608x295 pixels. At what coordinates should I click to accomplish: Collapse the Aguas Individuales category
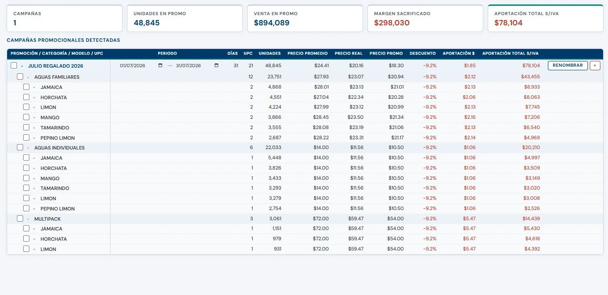(x=29, y=148)
